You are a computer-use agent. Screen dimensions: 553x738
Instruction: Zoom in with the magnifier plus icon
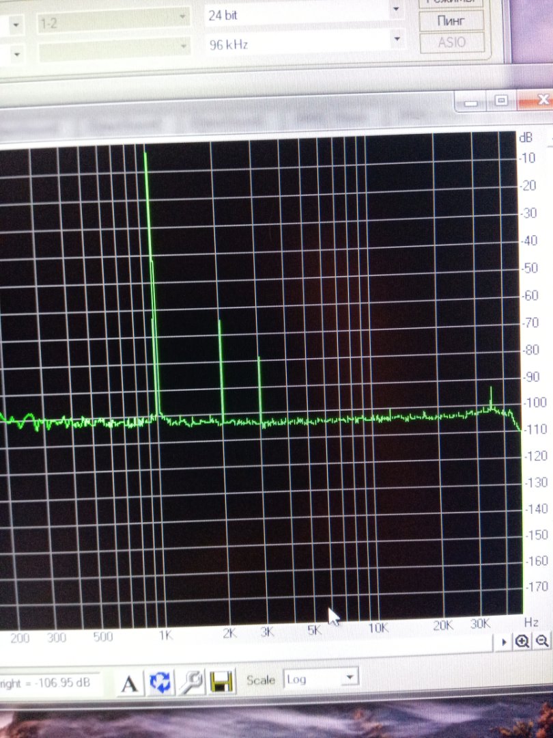[x=522, y=641]
